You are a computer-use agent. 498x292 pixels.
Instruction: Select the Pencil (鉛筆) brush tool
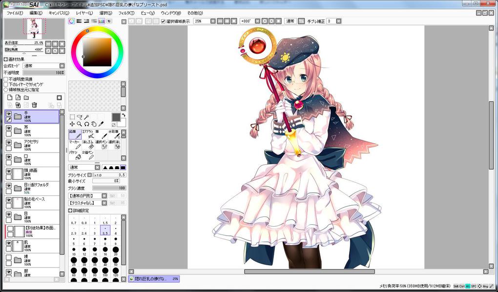(75, 135)
